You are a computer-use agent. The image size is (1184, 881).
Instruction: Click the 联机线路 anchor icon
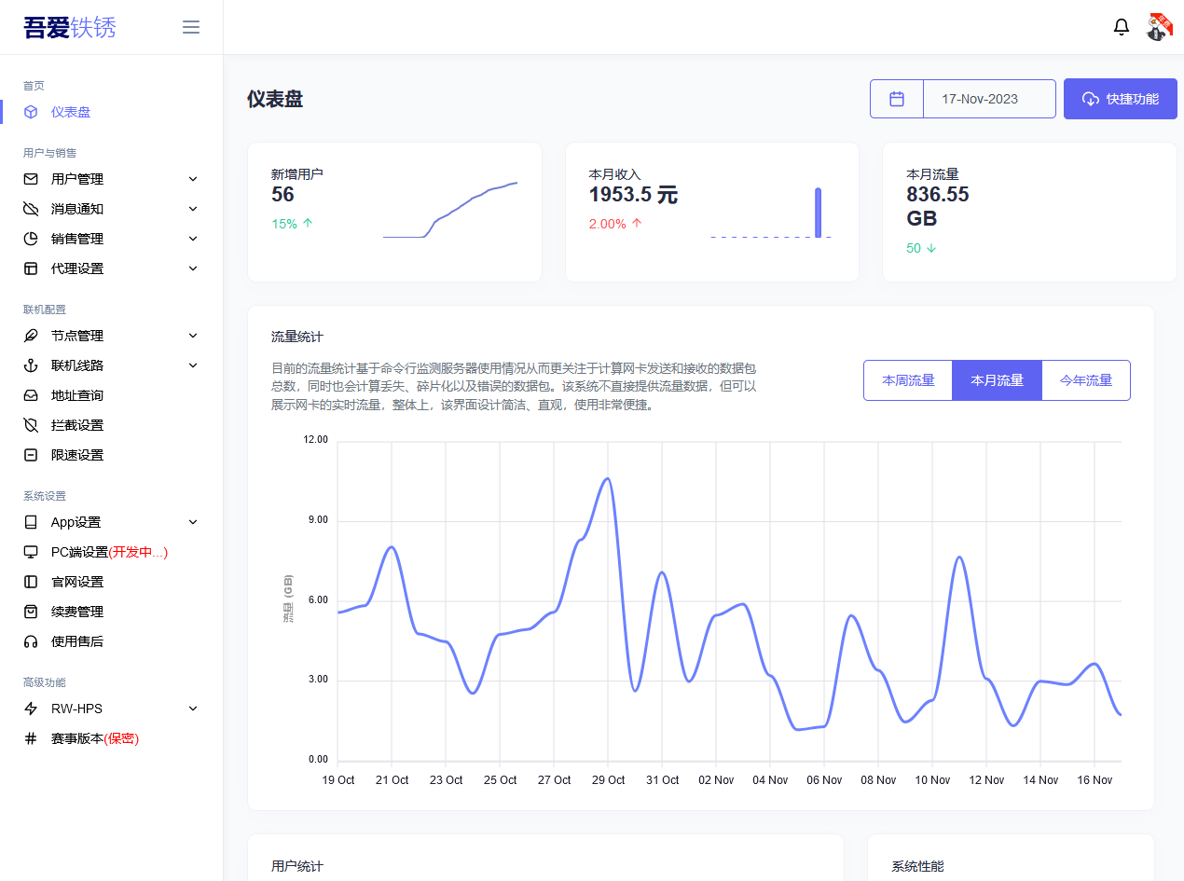pos(31,365)
